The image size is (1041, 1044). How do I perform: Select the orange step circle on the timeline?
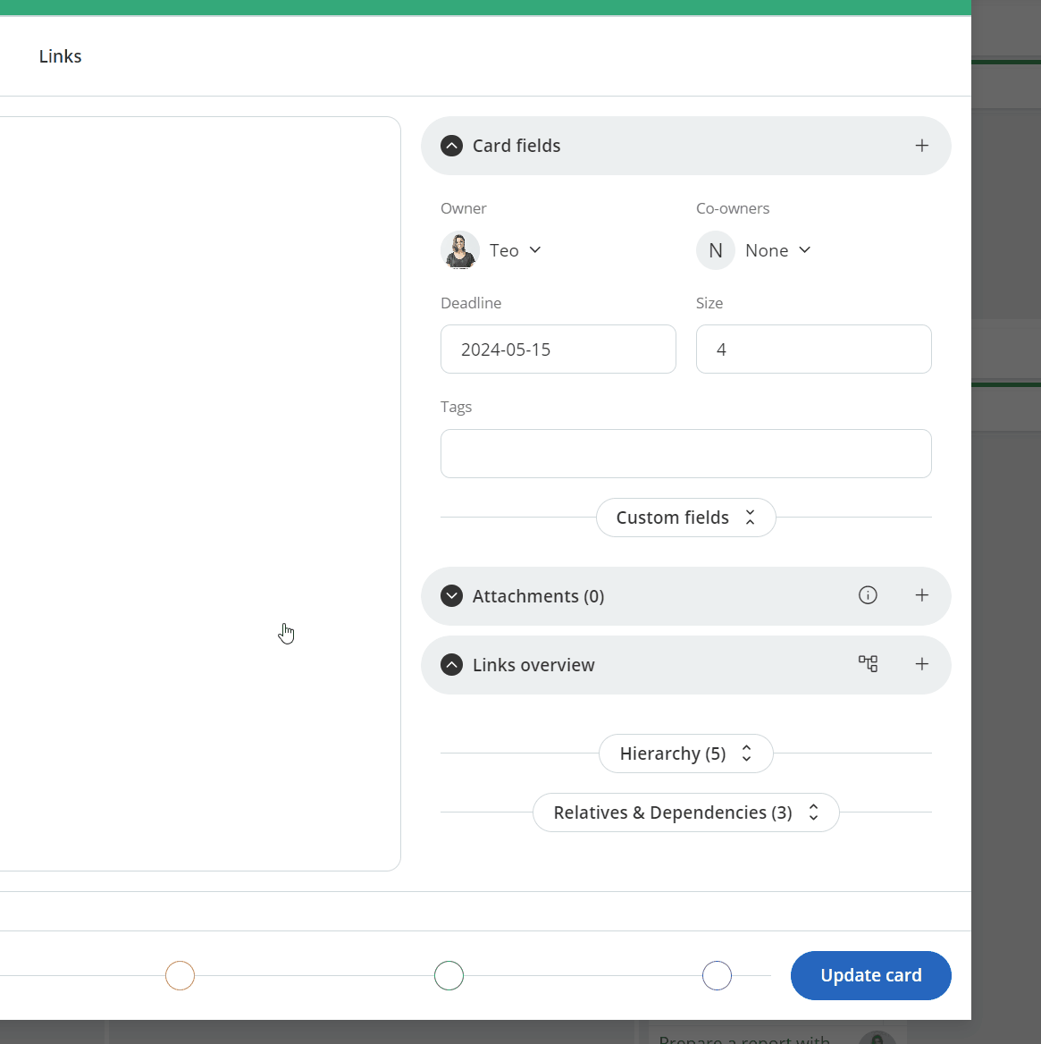(x=180, y=975)
